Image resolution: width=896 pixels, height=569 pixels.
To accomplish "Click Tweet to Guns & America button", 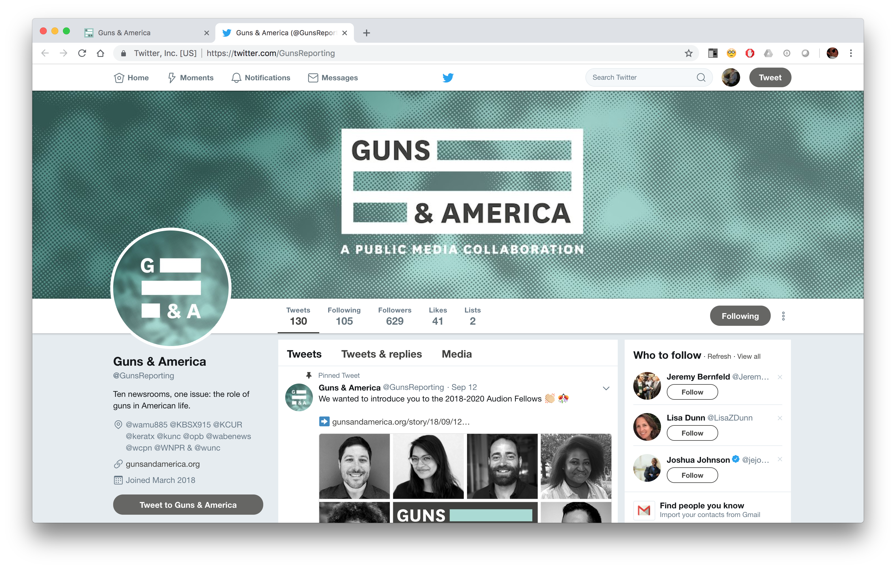I will [188, 505].
